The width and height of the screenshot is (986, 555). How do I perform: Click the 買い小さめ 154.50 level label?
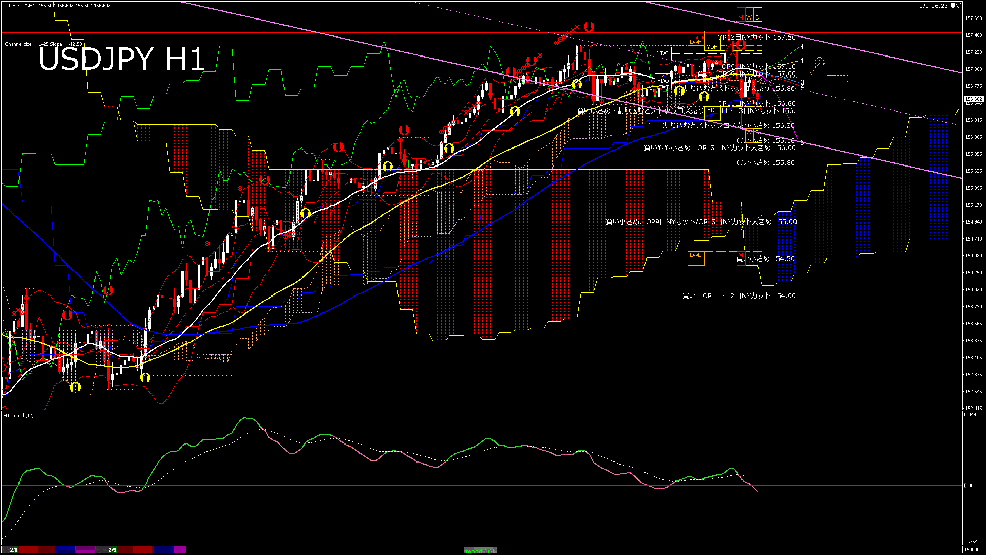(765, 259)
